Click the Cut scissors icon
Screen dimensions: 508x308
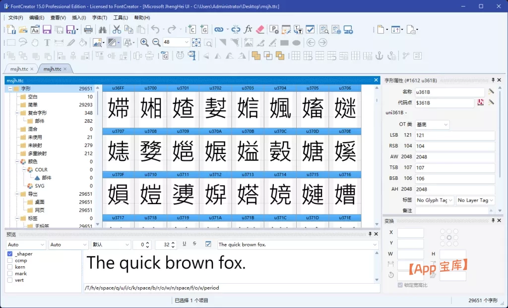(x=117, y=30)
